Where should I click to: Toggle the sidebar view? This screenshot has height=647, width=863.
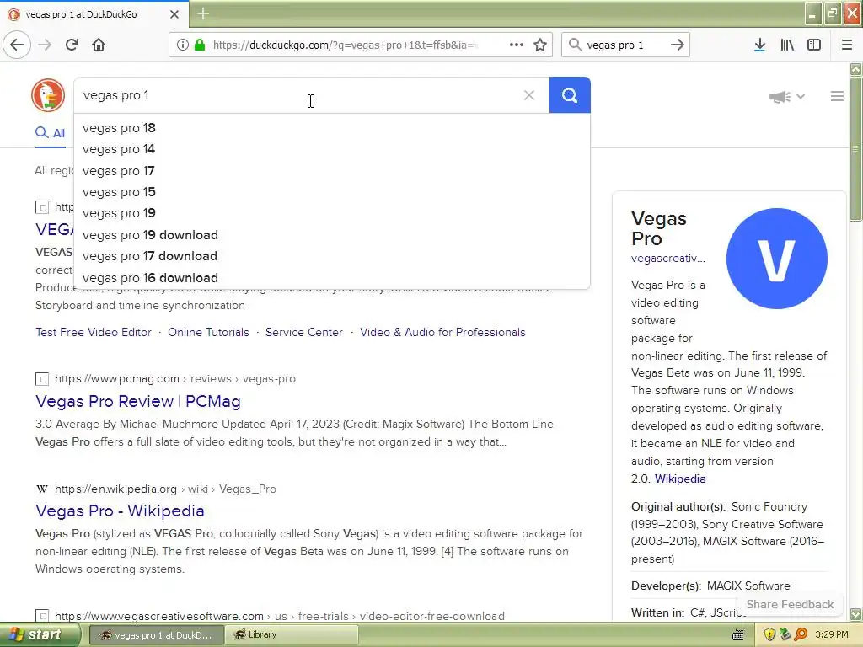coord(814,45)
